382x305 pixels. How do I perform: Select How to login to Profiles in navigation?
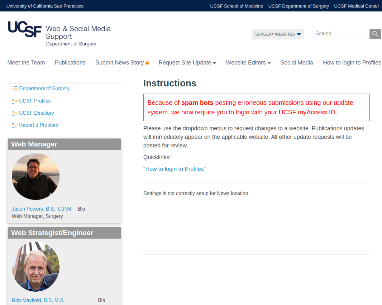point(352,63)
